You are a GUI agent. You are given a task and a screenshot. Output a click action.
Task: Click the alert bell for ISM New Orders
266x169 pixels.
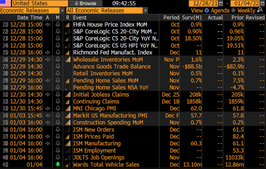(x=58, y=130)
